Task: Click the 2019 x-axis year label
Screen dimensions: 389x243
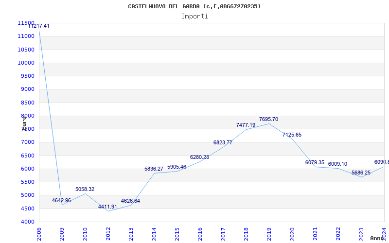Action: (269, 234)
